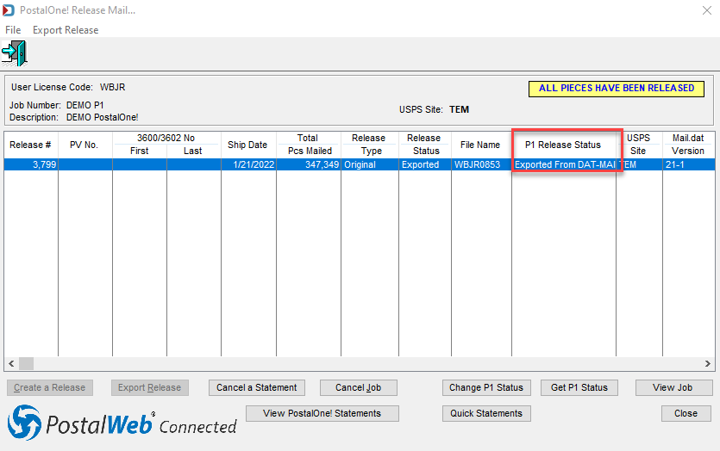Click Change P1 Status button
Screen dimensions: 720x451
[x=486, y=388]
